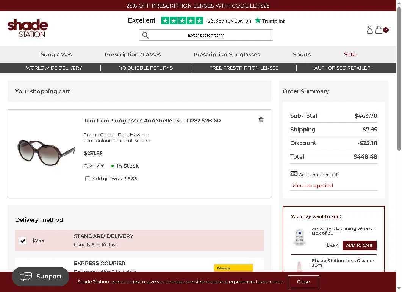Image resolution: width=402 pixels, height=292 pixels.
Task: Click the 25% off LENS25 promo banner
Action: point(198,6)
